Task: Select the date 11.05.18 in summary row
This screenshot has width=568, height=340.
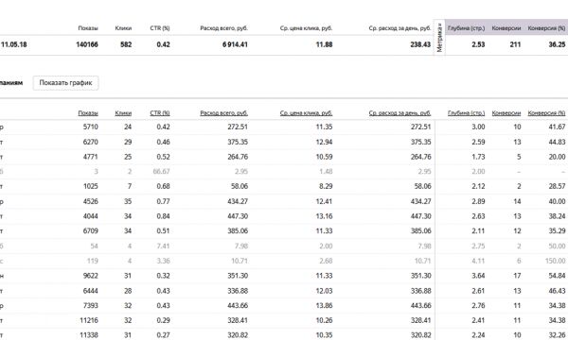Action: point(14,44)
